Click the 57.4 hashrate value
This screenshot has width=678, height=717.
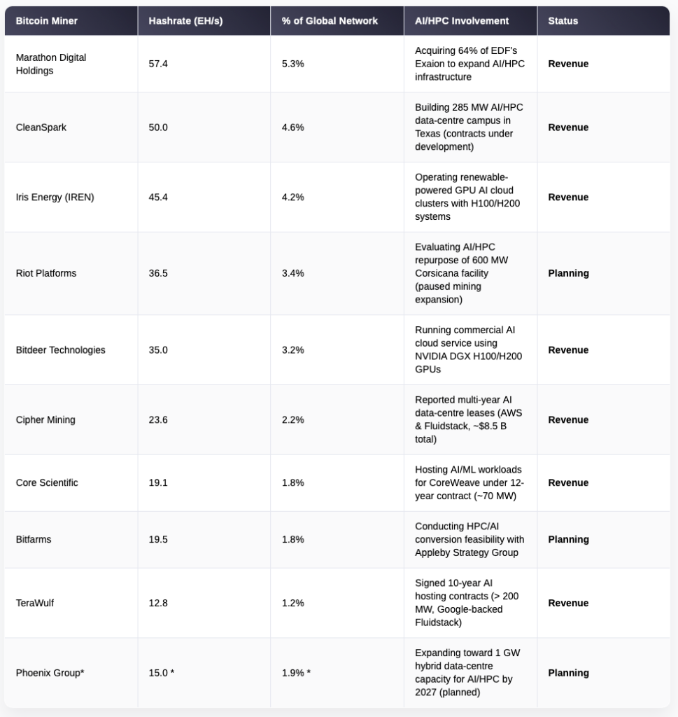point(158,64)
